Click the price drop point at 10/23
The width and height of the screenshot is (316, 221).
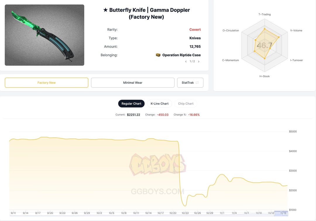click(185, 206)
